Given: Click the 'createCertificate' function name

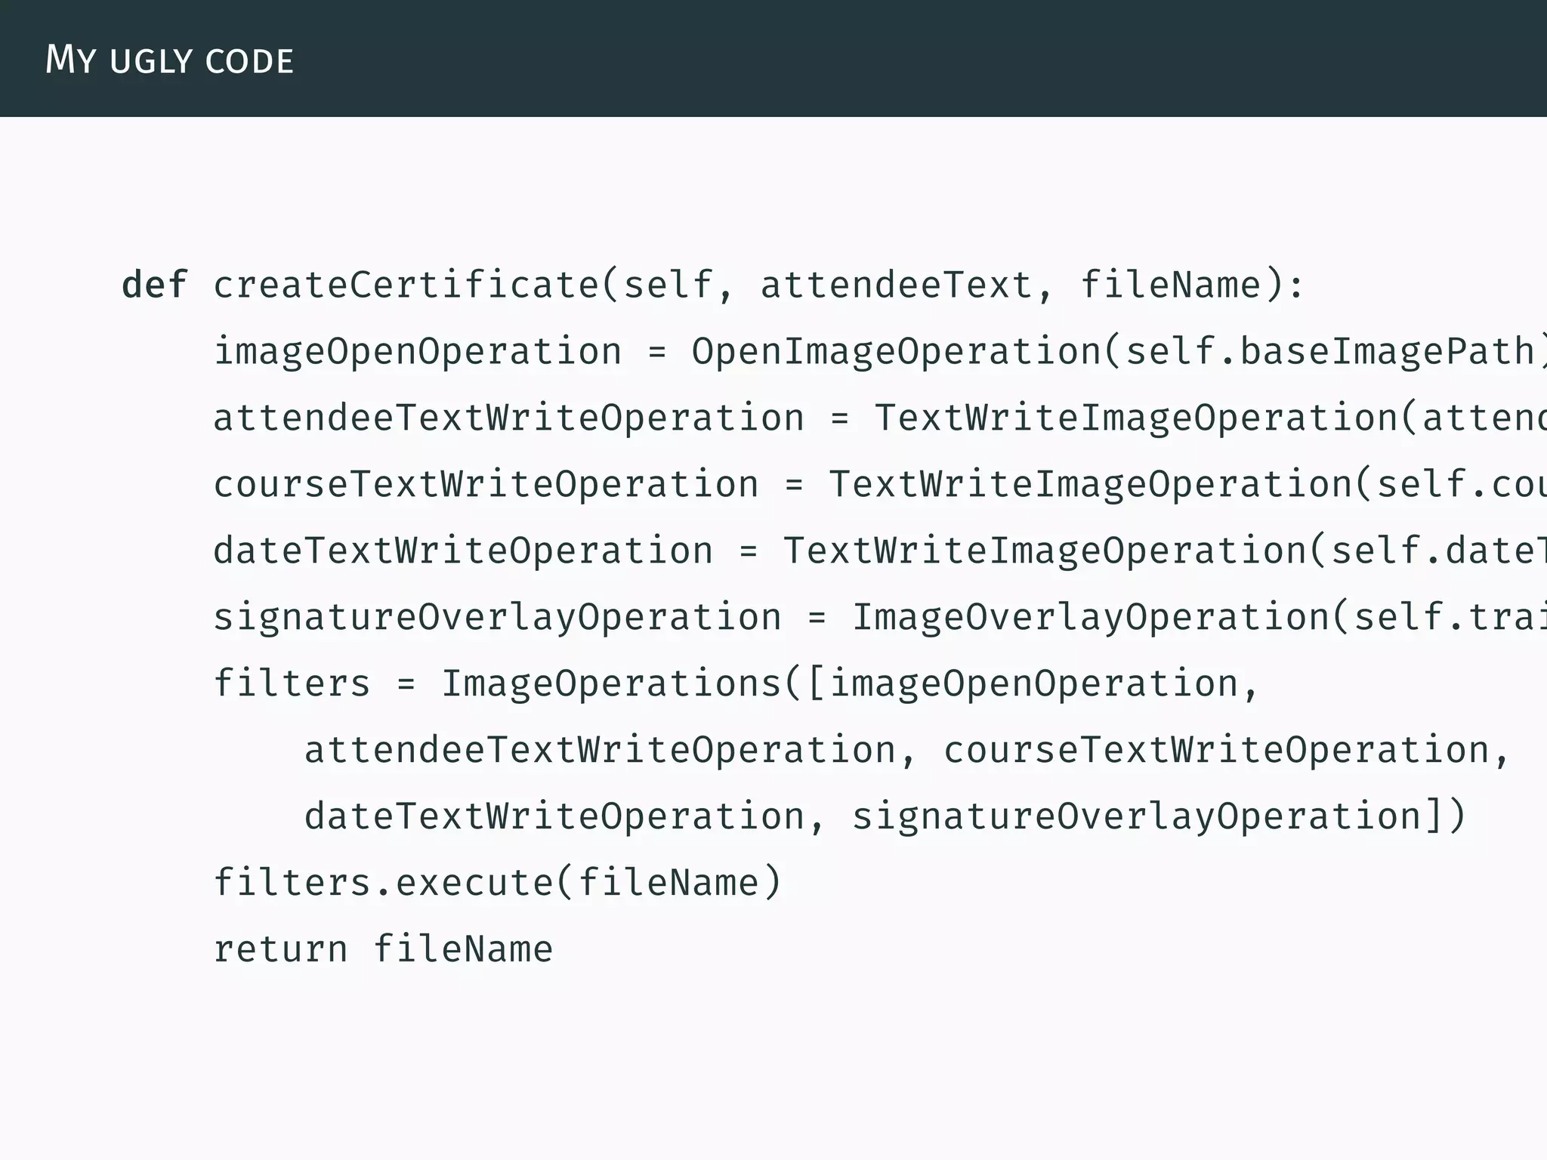Looking at the screenshot, I should [x=406, y=285].
